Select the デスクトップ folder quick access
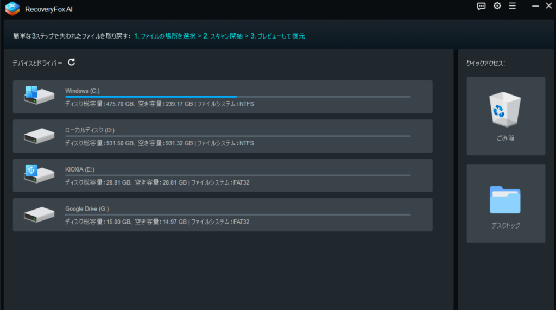Screen dimensions: 556x310 pyautogui.click(x=506, y=203)
